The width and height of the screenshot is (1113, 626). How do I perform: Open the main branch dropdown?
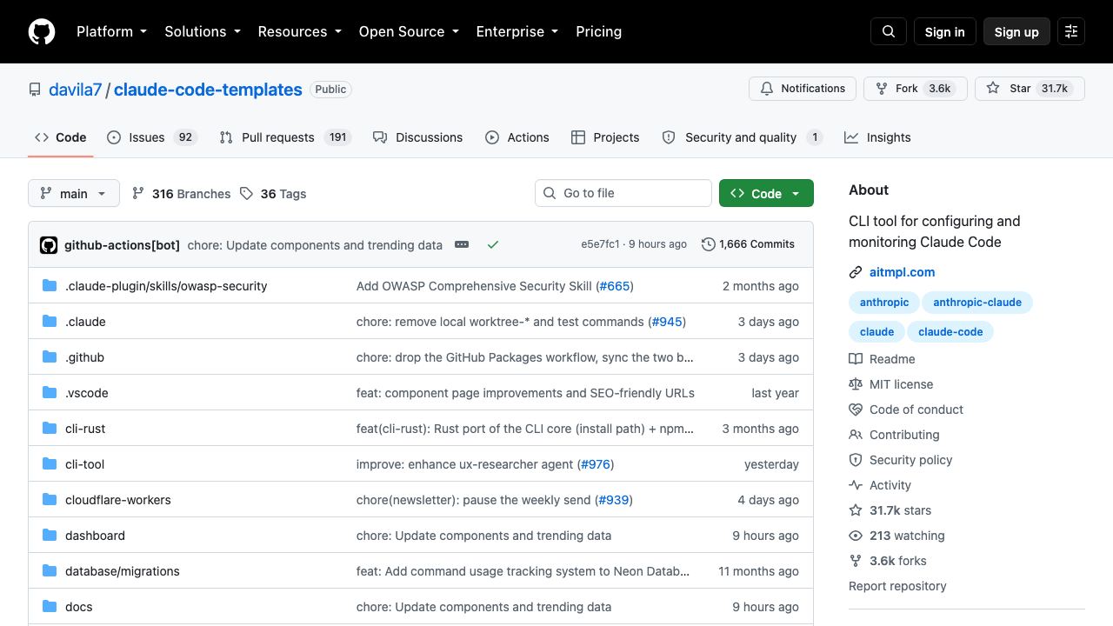click(73, 193)
